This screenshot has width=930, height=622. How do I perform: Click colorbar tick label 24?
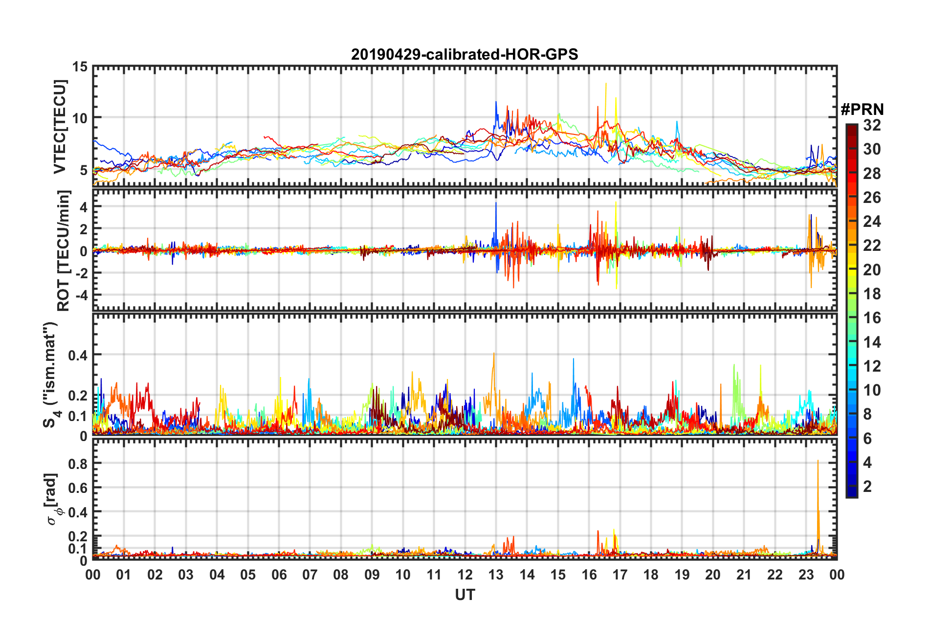click(872, 222)
